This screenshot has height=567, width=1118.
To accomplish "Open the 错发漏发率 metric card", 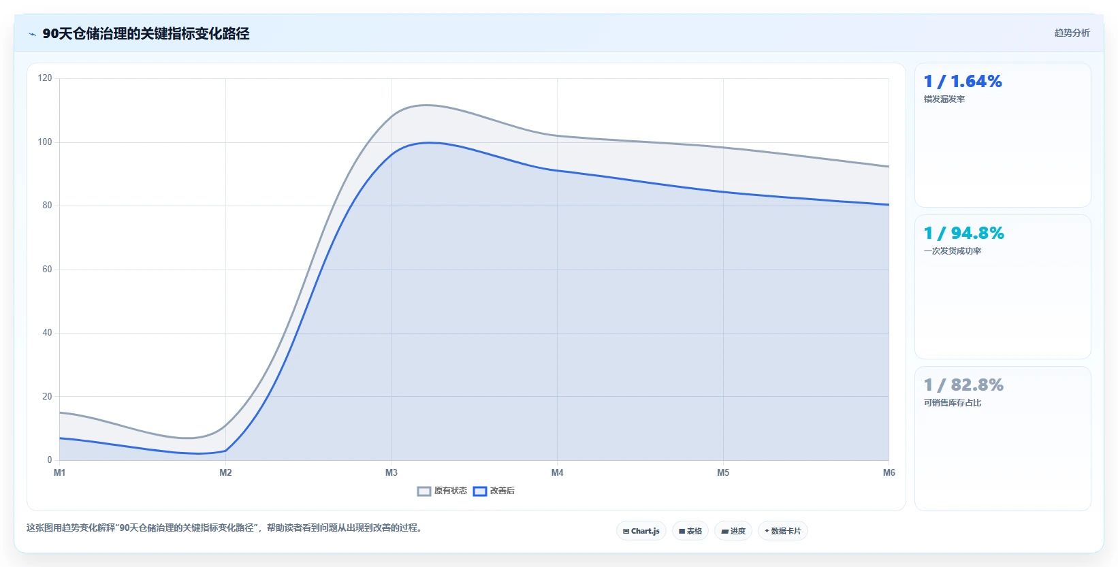I will coord(1002,135).
